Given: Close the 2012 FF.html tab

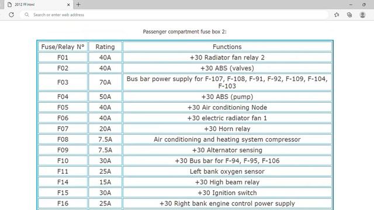Looking at the screenshot, I should 68,5.
